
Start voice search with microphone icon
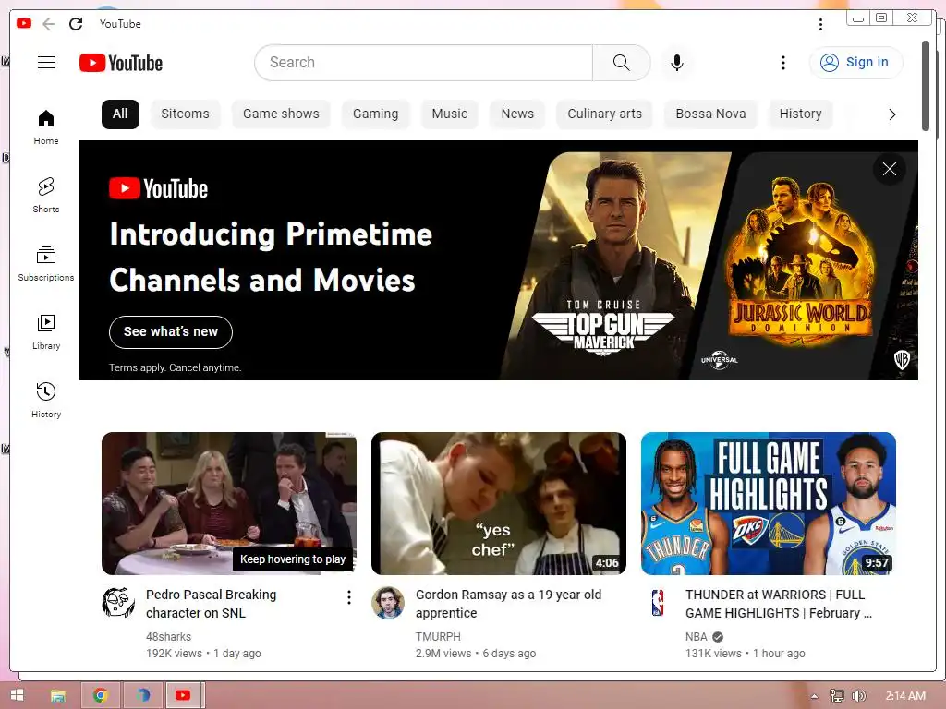pos(677,63)
